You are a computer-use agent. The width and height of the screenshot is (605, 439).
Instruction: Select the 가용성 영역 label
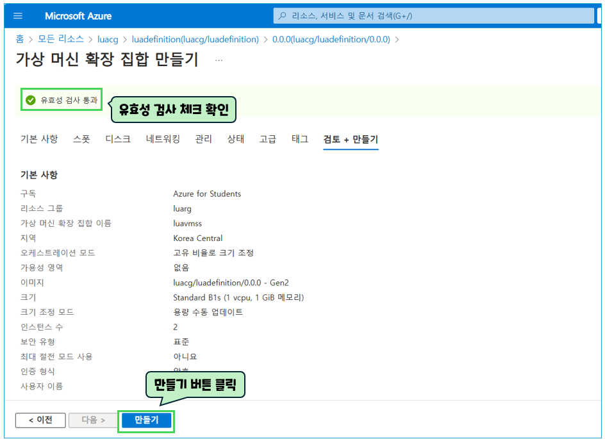coord(42,268)
